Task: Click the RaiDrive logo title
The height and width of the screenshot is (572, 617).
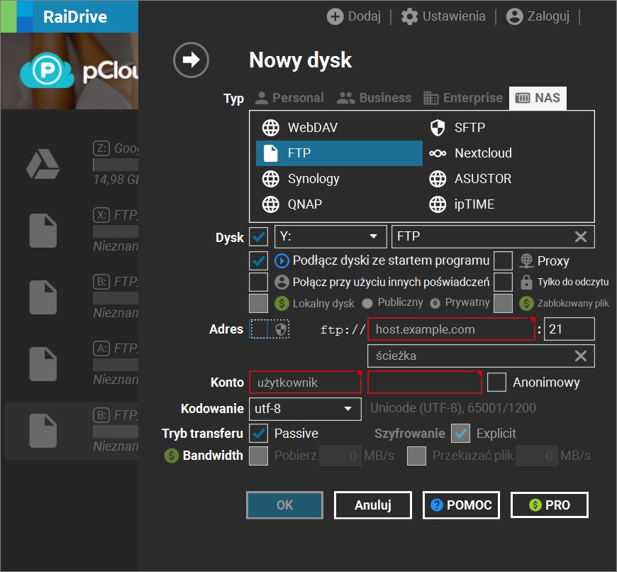Action: (74, 17)
